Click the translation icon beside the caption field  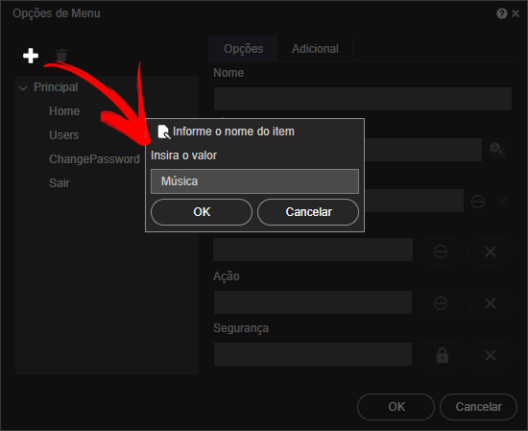click(497, 150)
